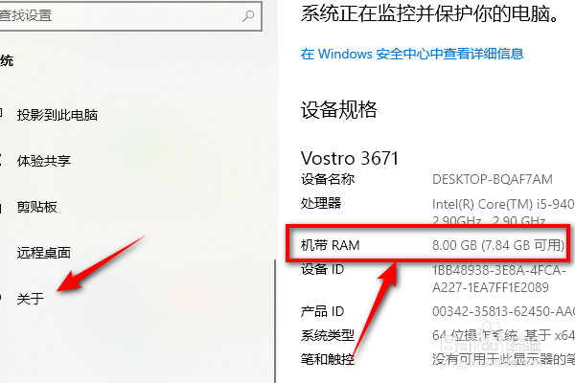575x383 pixels.
Task: Select the device name DESKTOP-BQAF7AM
Action: click(493, 179)
